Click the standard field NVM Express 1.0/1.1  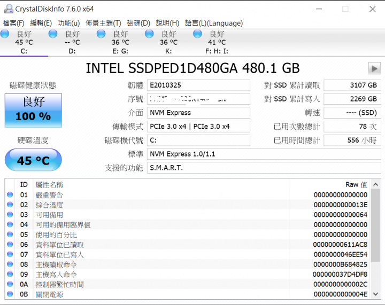pos(264,154)
